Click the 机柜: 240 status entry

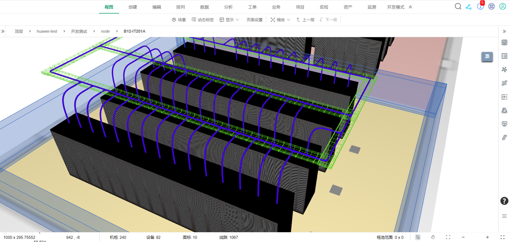(x=118, y=238)
